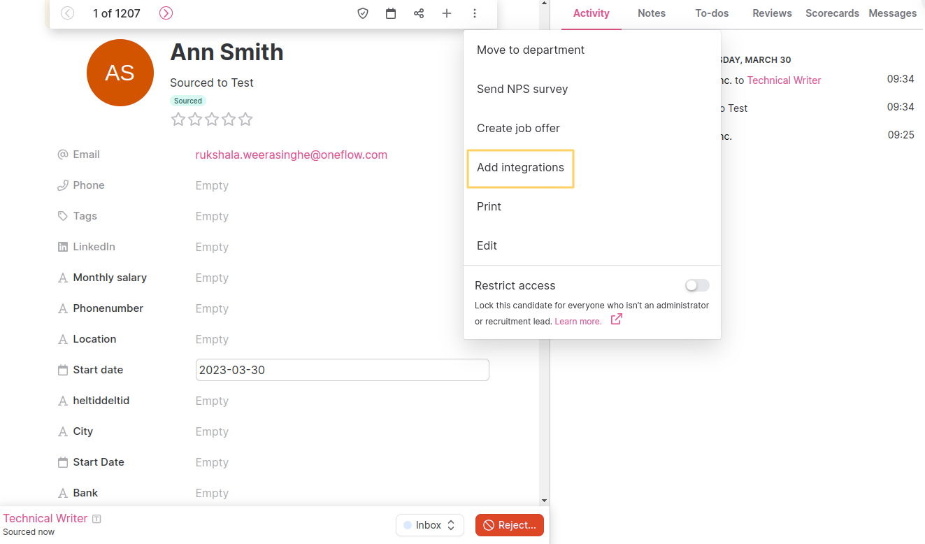Click the Reject button
The image size is (925, 544).
tap(510, 525)
